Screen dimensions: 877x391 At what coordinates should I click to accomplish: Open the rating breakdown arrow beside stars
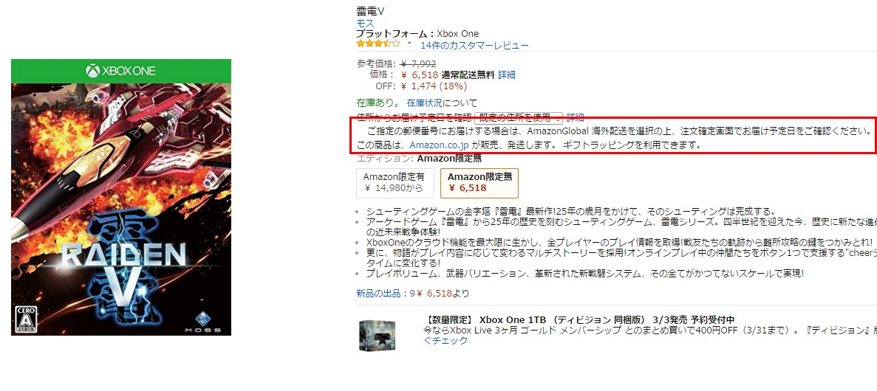(409, 44)
